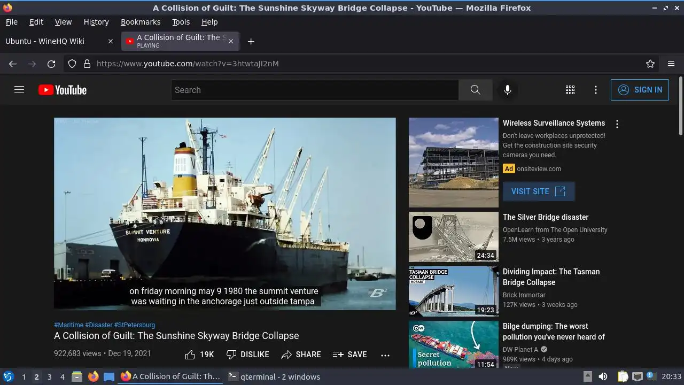This screenshot has height=385, width=684.
Task: Mute the tab via its playing YouTube icon
Action: [130, 41]
